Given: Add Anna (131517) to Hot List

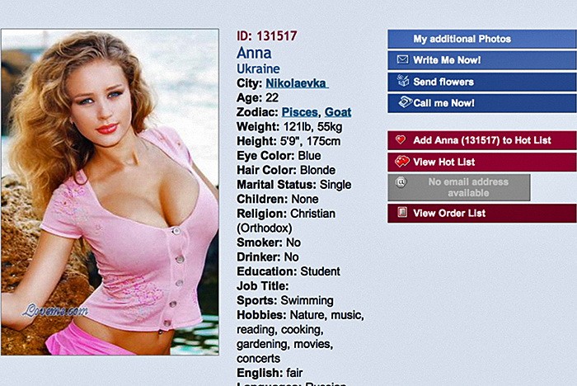Looking at the screenshot, I should click(x=482, y=140).
